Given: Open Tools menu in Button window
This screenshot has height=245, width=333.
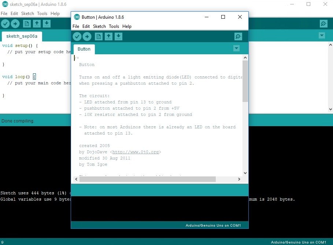Looking at the screenshot, I should coord(114,26).
